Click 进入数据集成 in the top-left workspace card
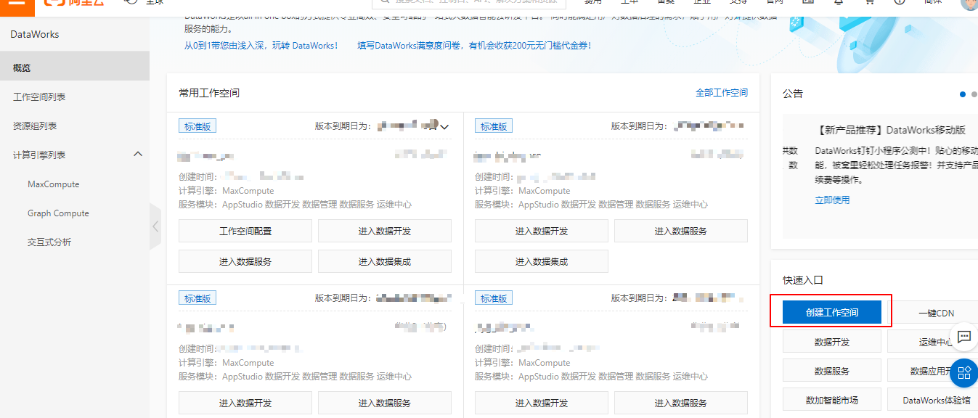Viewport: 978px width, 418px height. (x=385, y=261)
